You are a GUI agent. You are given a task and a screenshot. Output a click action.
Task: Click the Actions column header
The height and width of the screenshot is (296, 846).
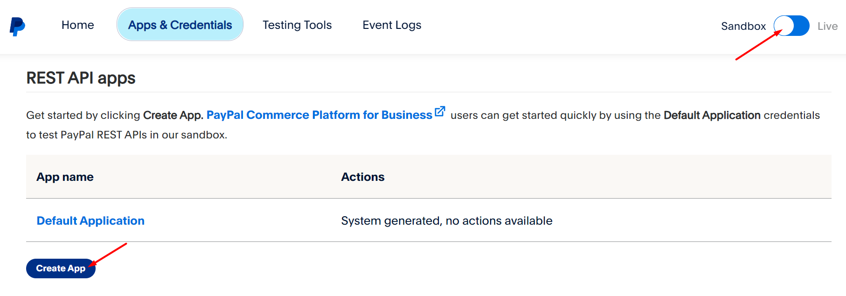pos(363,177)
